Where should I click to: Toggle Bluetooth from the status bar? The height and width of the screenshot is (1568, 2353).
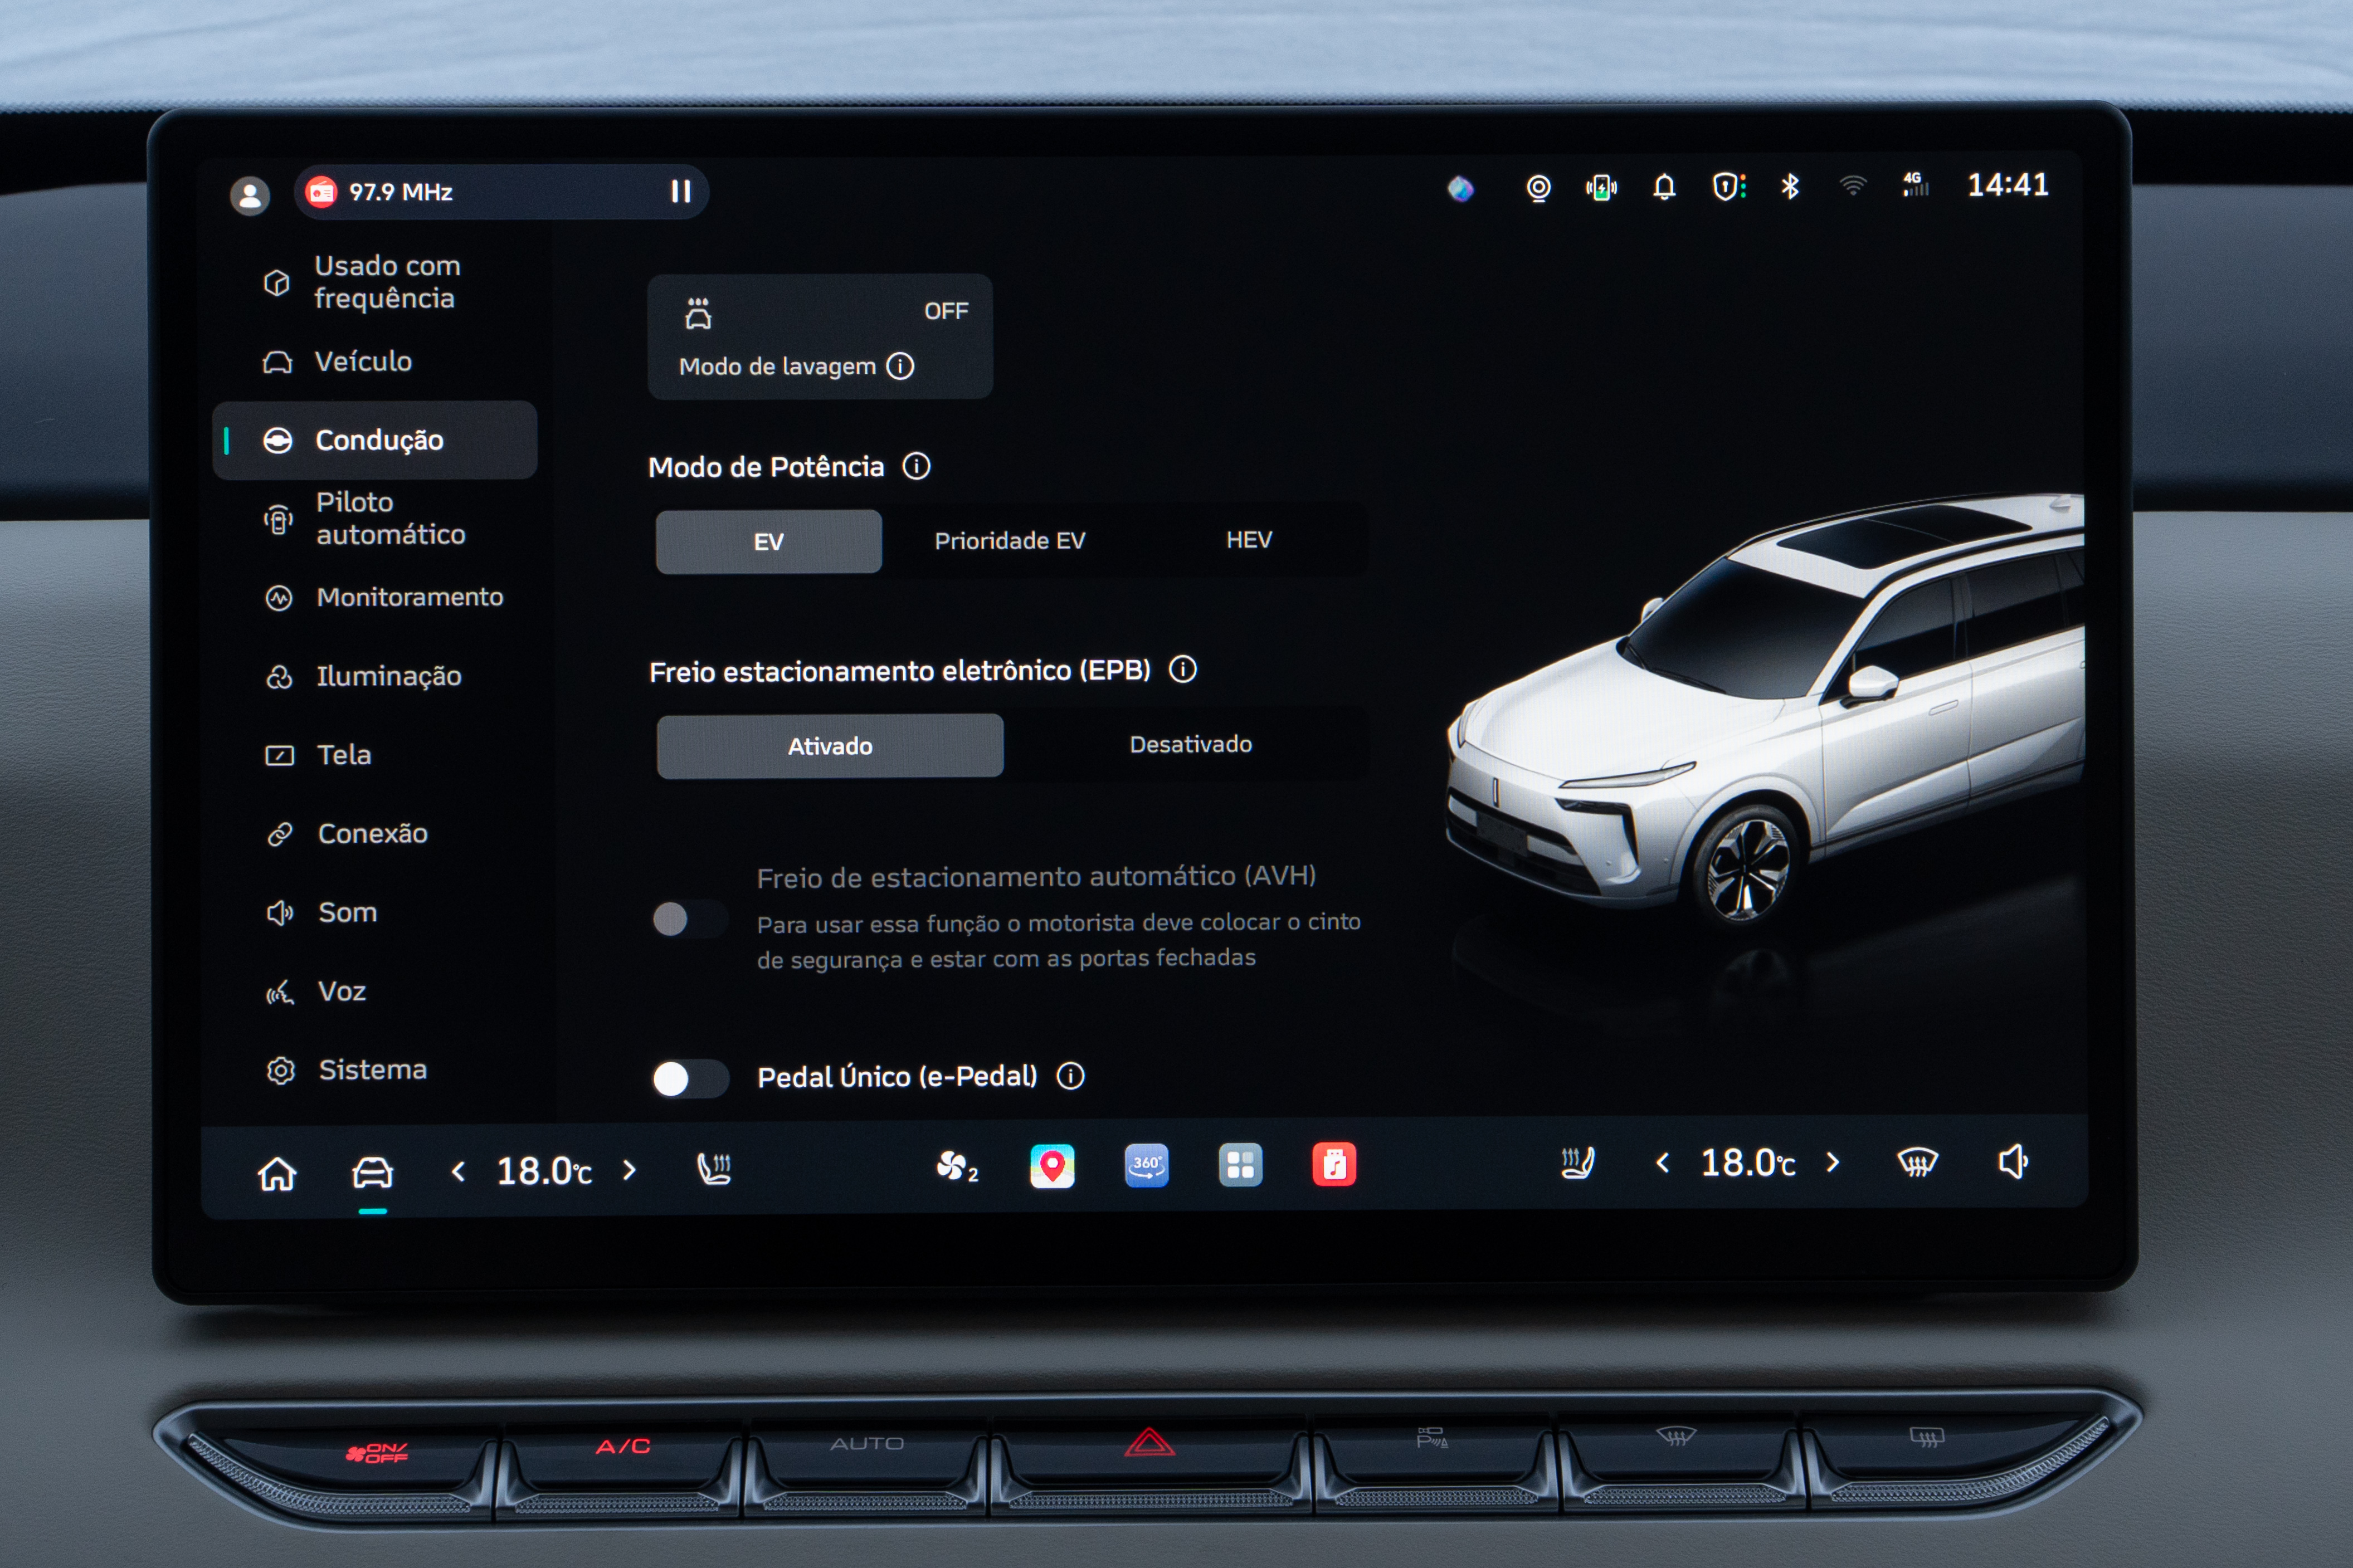click(x=1790, y=187)
